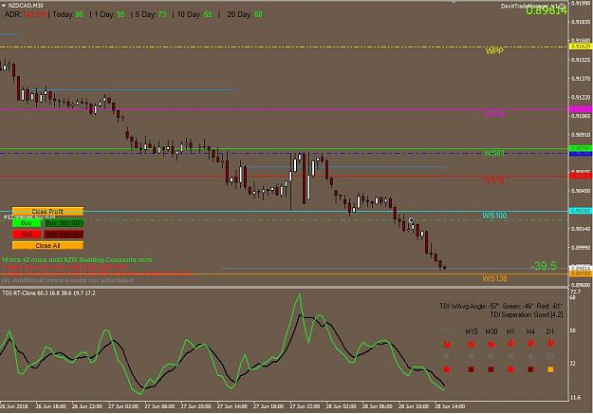Click the TDI Seperation: Good [4.2] text

pyautogui.click(x=527, y=314)
